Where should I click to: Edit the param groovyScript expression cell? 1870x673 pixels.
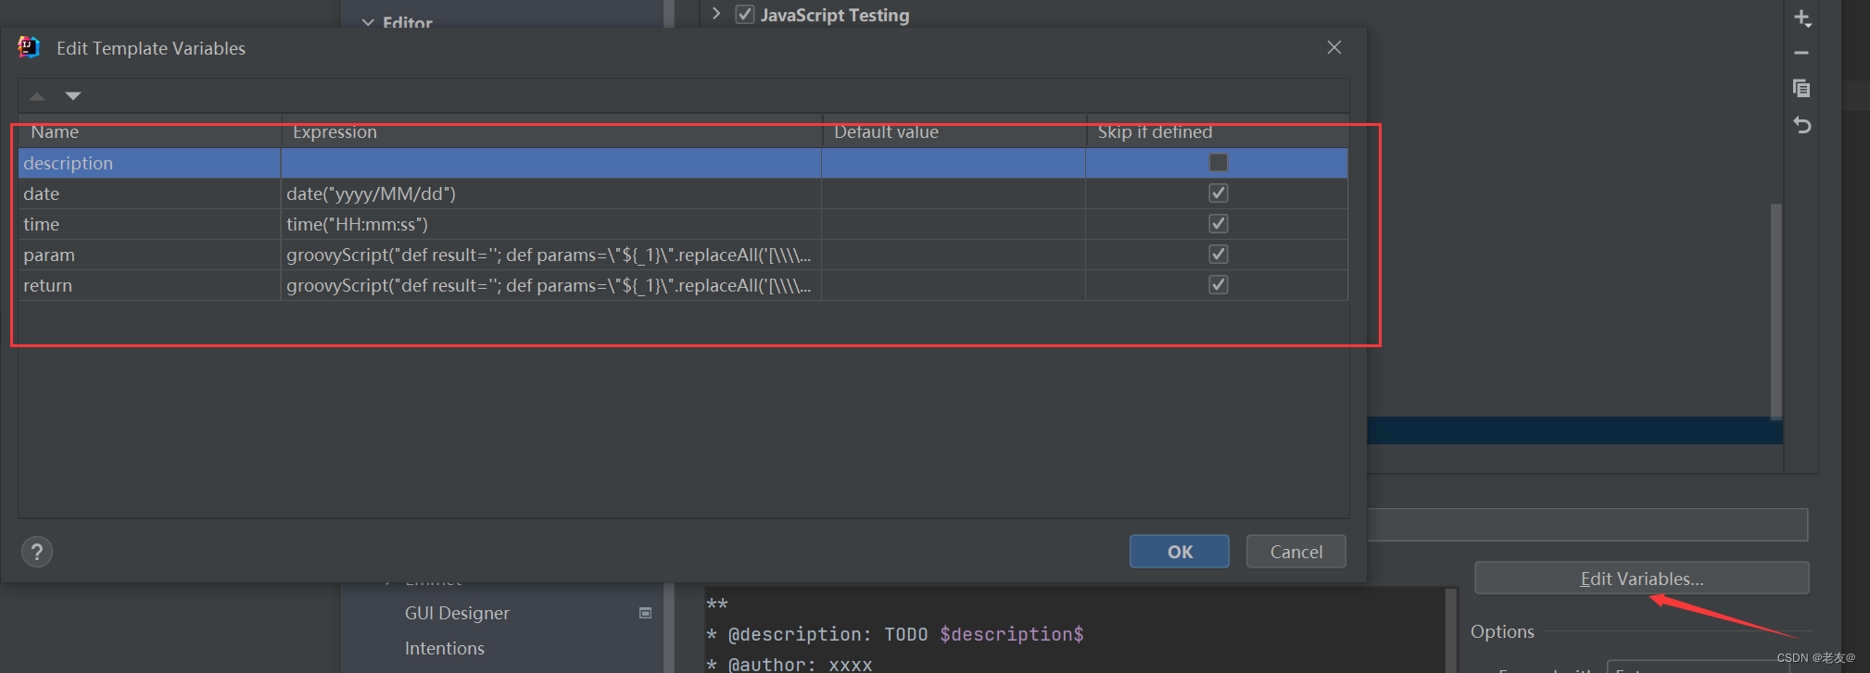[551, 255]
